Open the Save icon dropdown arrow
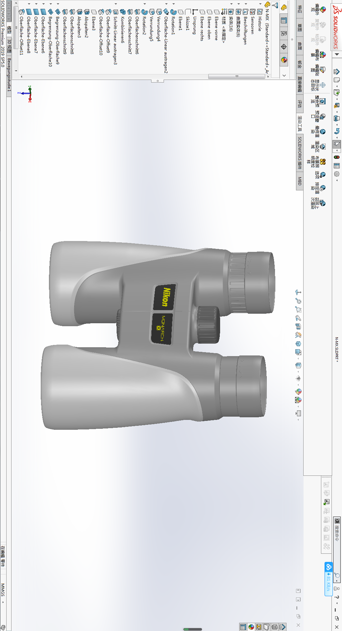 pyautogui.click(x=336, y=112)
